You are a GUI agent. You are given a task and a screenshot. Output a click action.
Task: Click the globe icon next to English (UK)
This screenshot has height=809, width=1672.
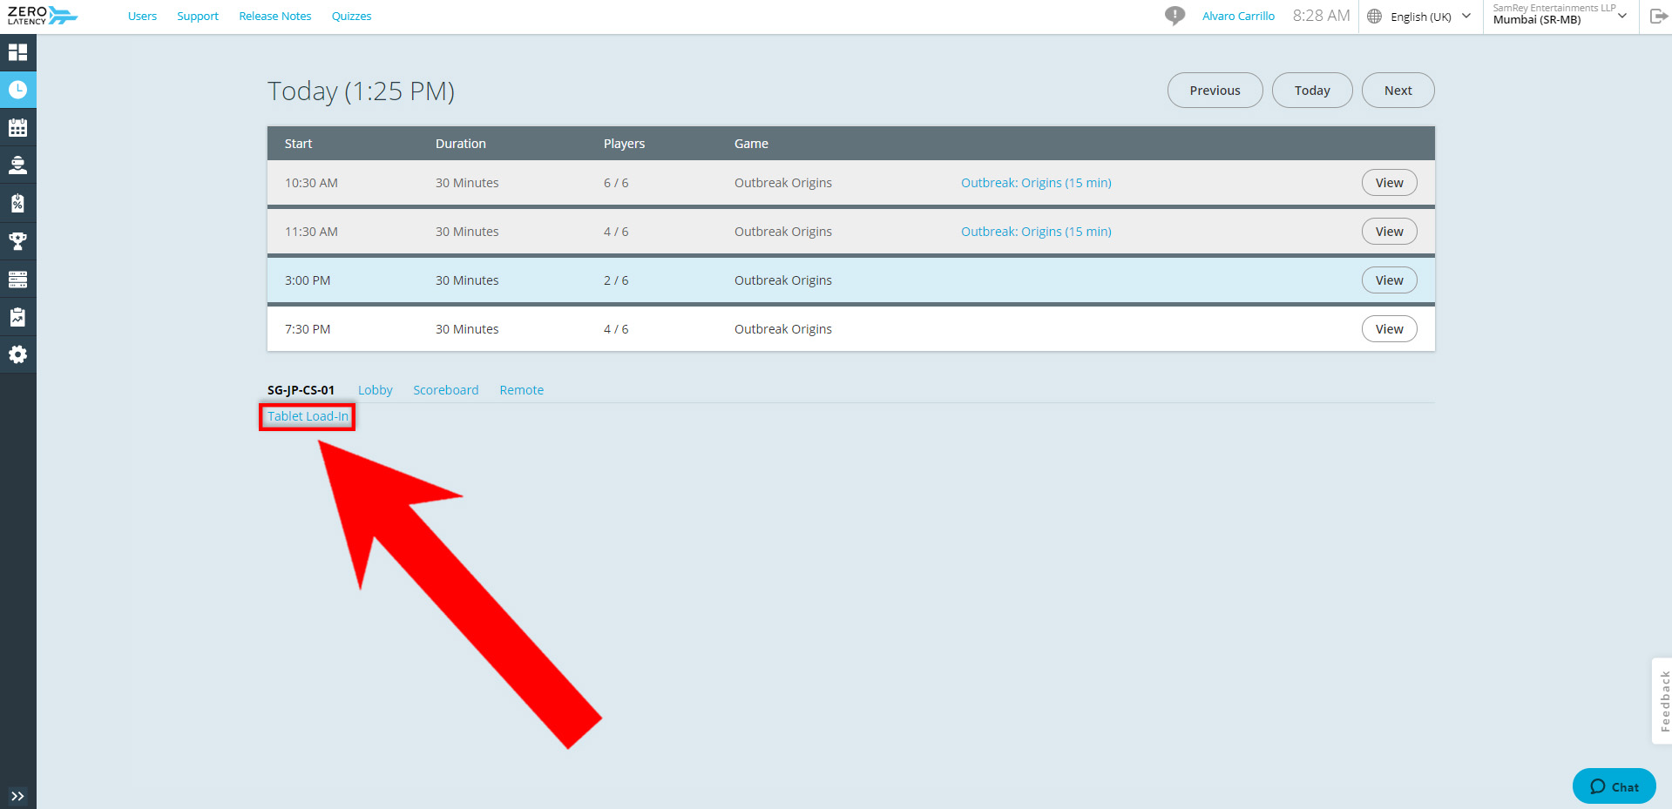coord(1373,16)
